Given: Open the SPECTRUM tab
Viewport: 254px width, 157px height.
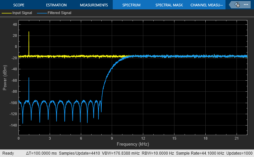Looking at the screenshot, I should 132,5.
